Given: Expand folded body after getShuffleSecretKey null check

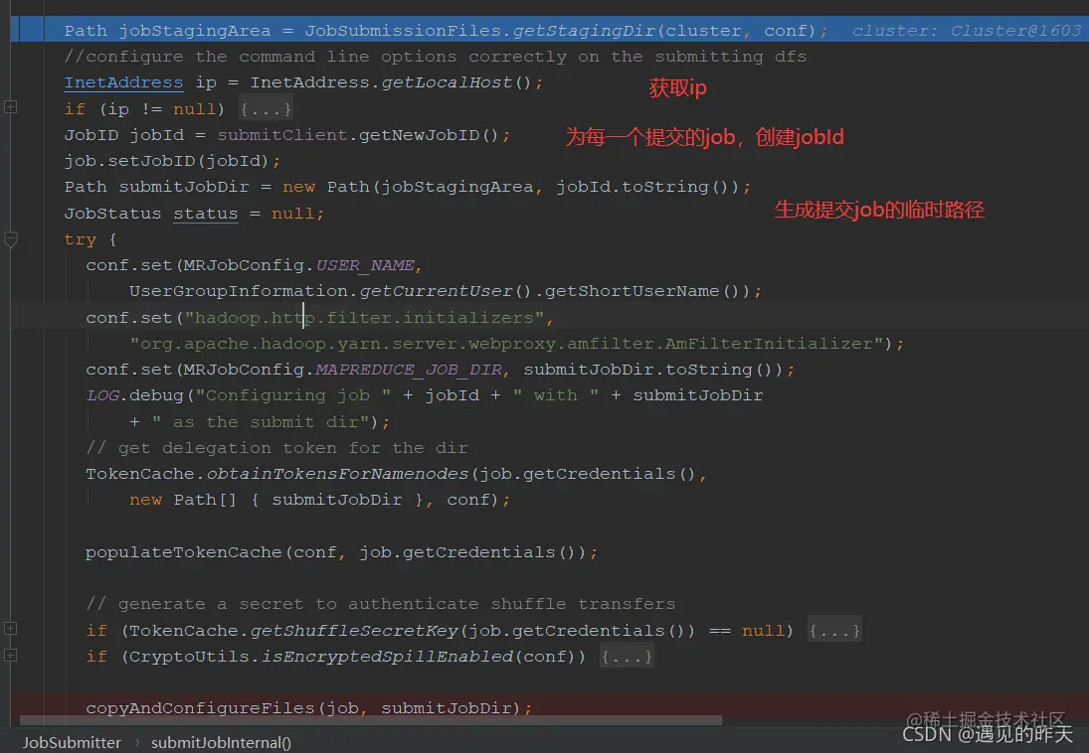Looking at the screenshot, I should pos(834,630).
